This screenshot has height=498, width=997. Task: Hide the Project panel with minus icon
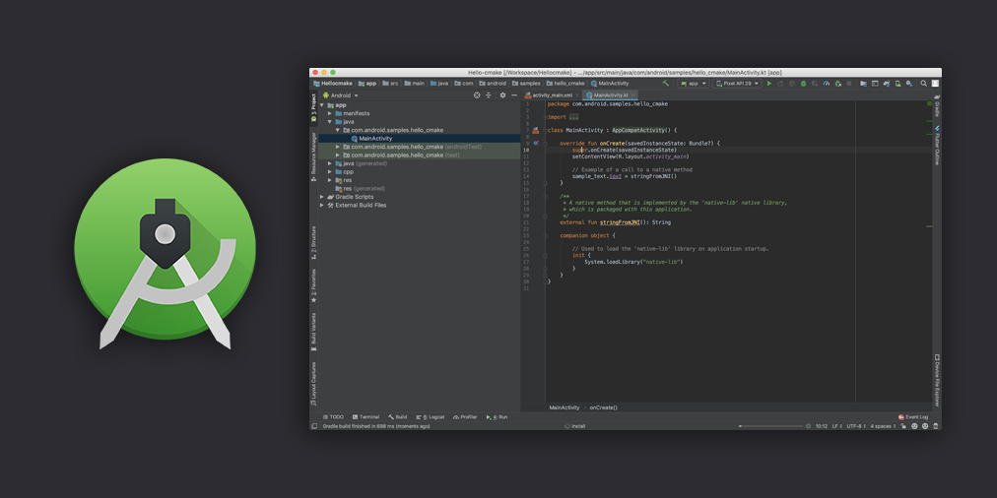[x=513, y=95]
